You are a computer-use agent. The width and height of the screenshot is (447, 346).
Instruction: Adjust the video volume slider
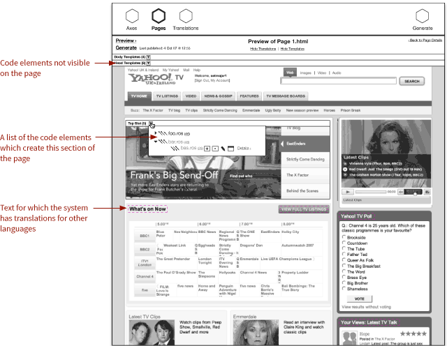coord(413,193)
